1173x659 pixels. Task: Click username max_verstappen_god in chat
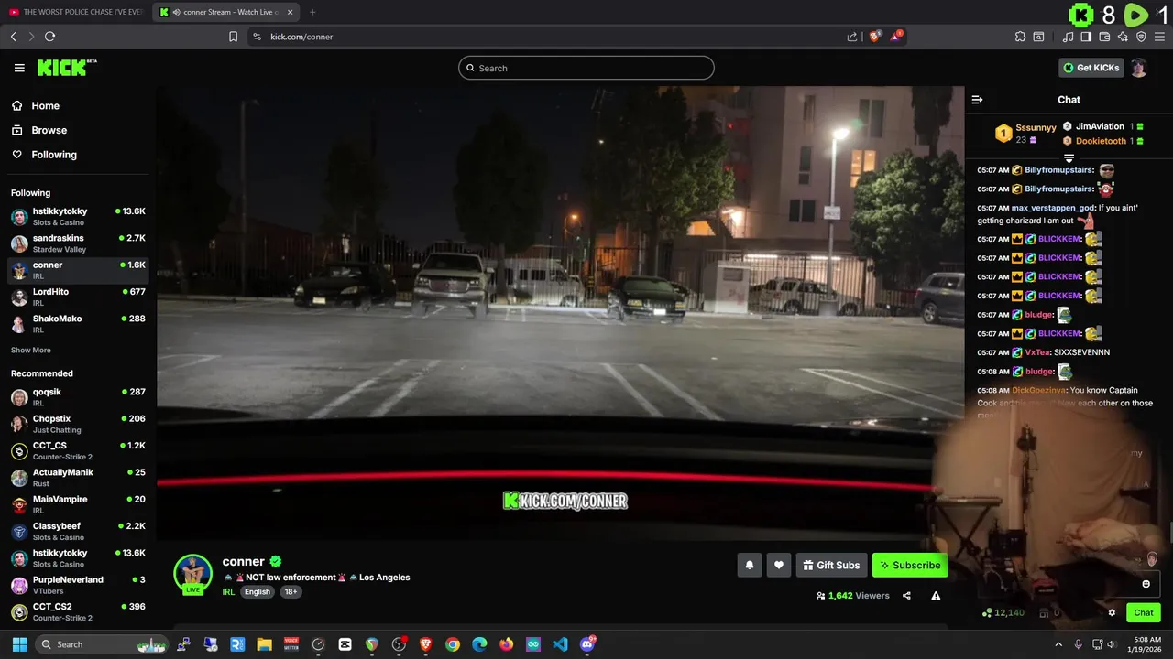pos(1054,208)
